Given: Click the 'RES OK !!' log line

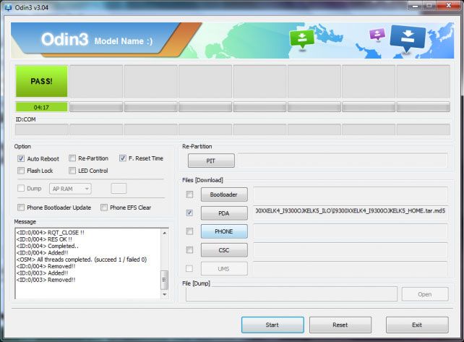Looking at the screenshot, I should (44, 239).
